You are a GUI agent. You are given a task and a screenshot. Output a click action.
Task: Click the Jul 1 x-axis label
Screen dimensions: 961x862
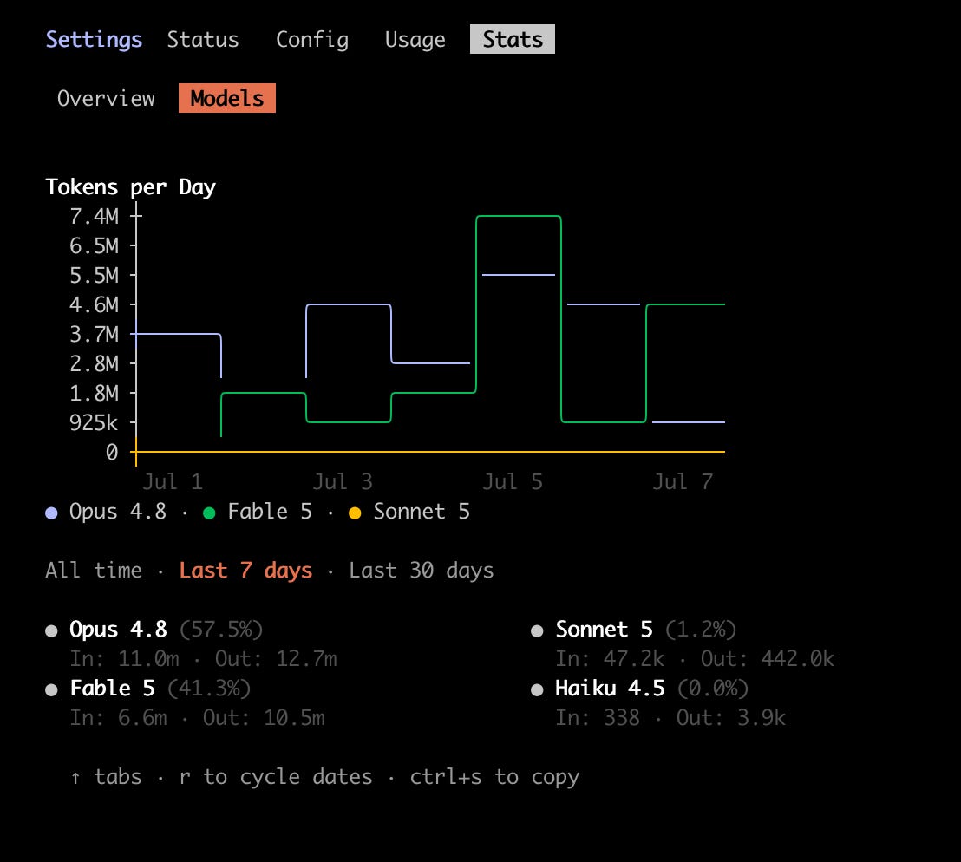[173, 481]
